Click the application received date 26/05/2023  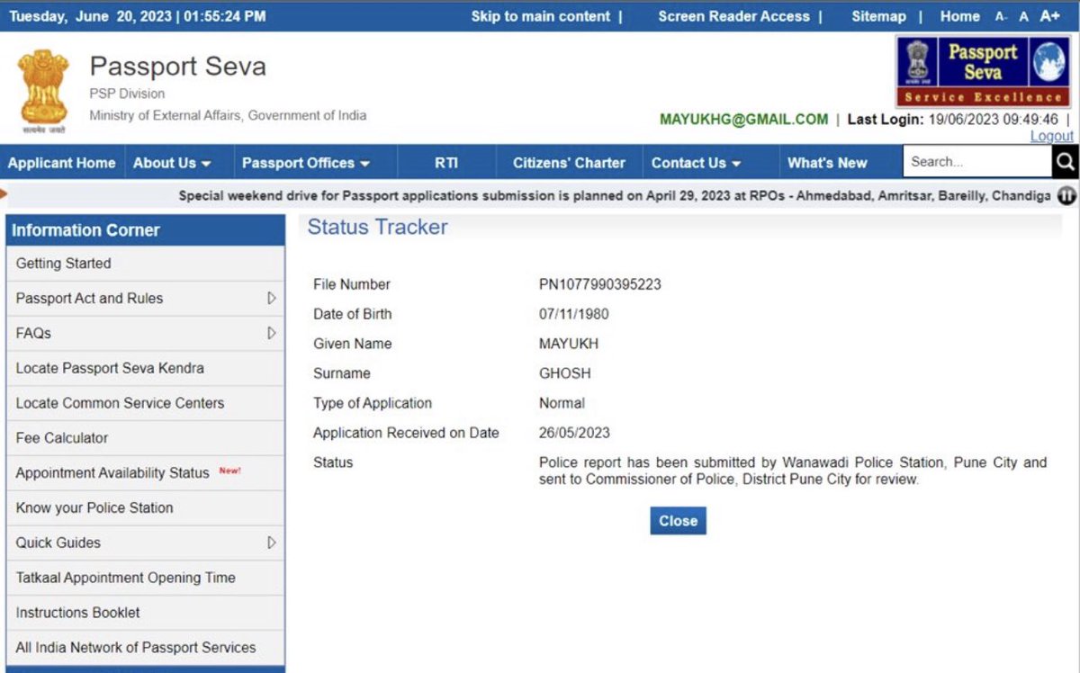click(574, 433)
